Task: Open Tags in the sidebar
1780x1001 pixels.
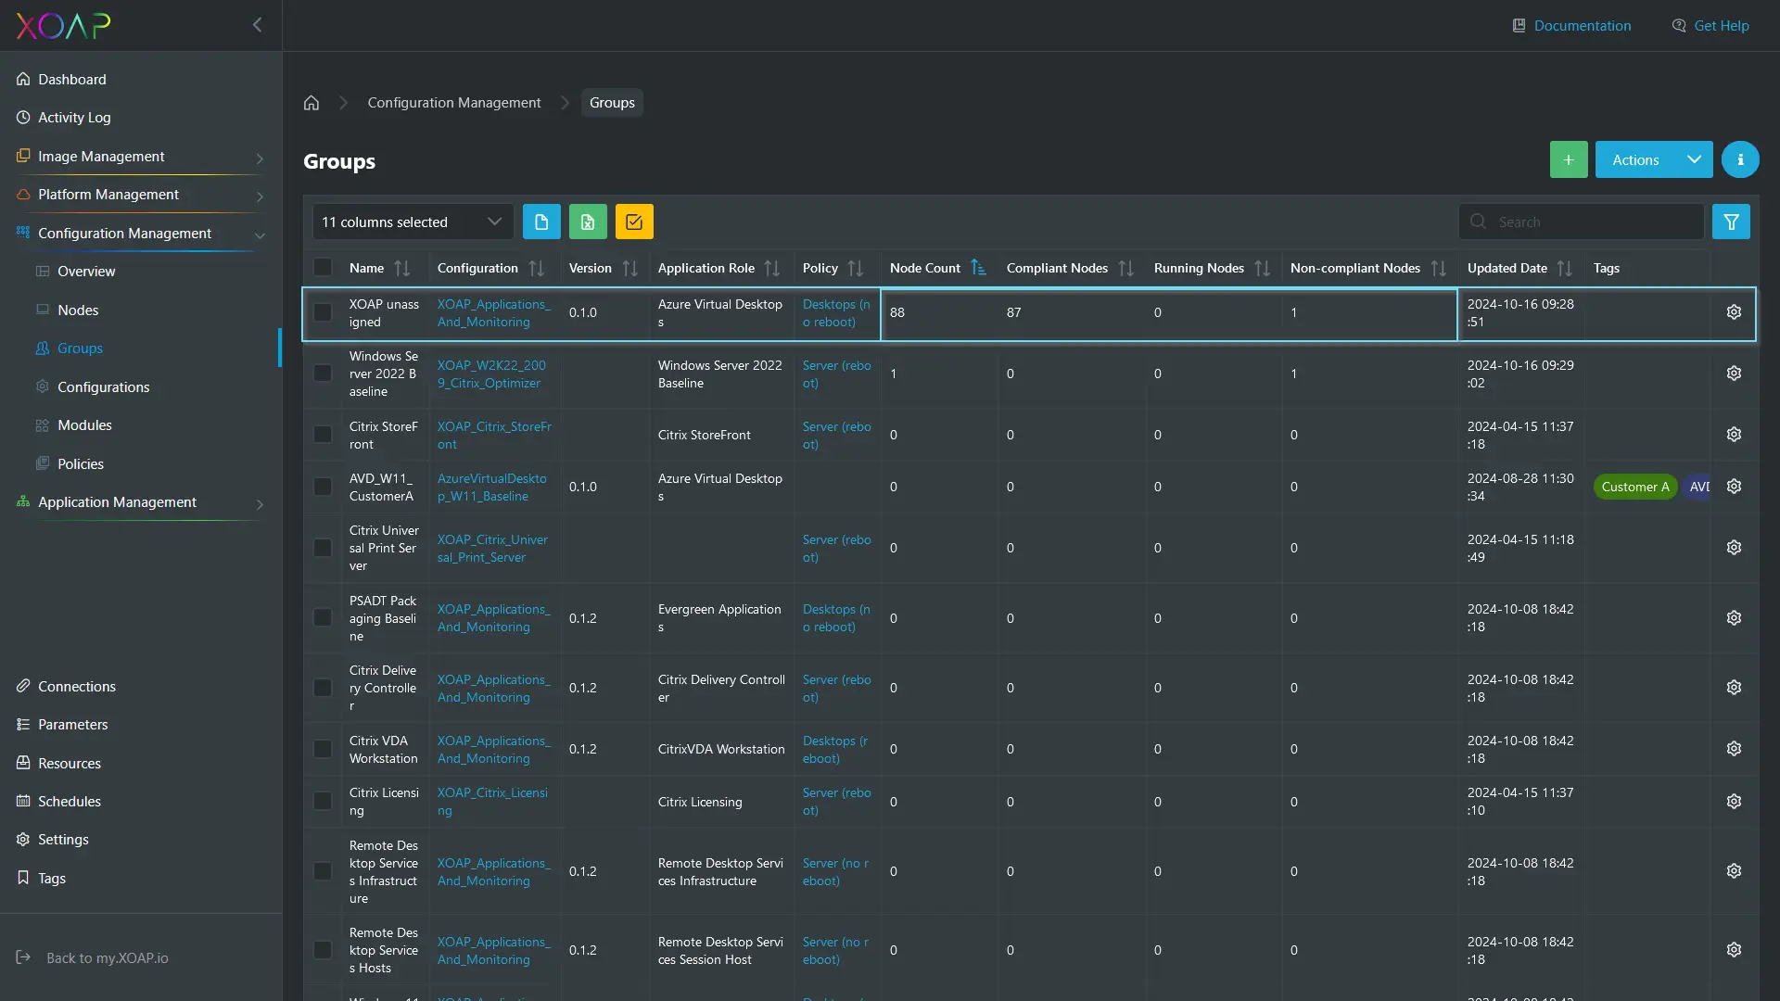Action: 52,879
